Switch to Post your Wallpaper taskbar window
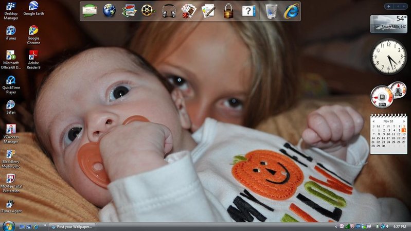411x231 pixels. (73, 227)
